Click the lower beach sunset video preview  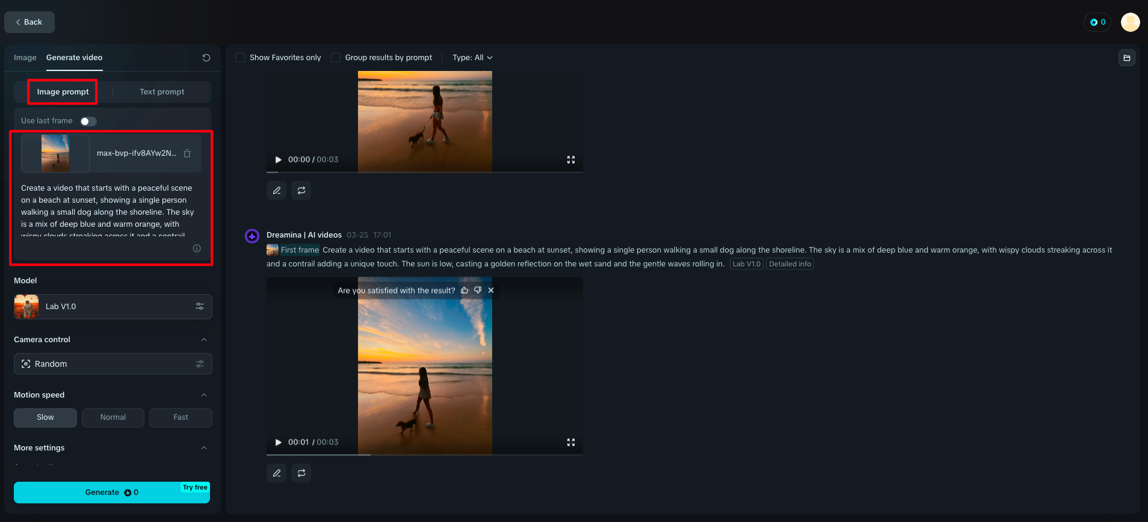[x=425, y=366]
